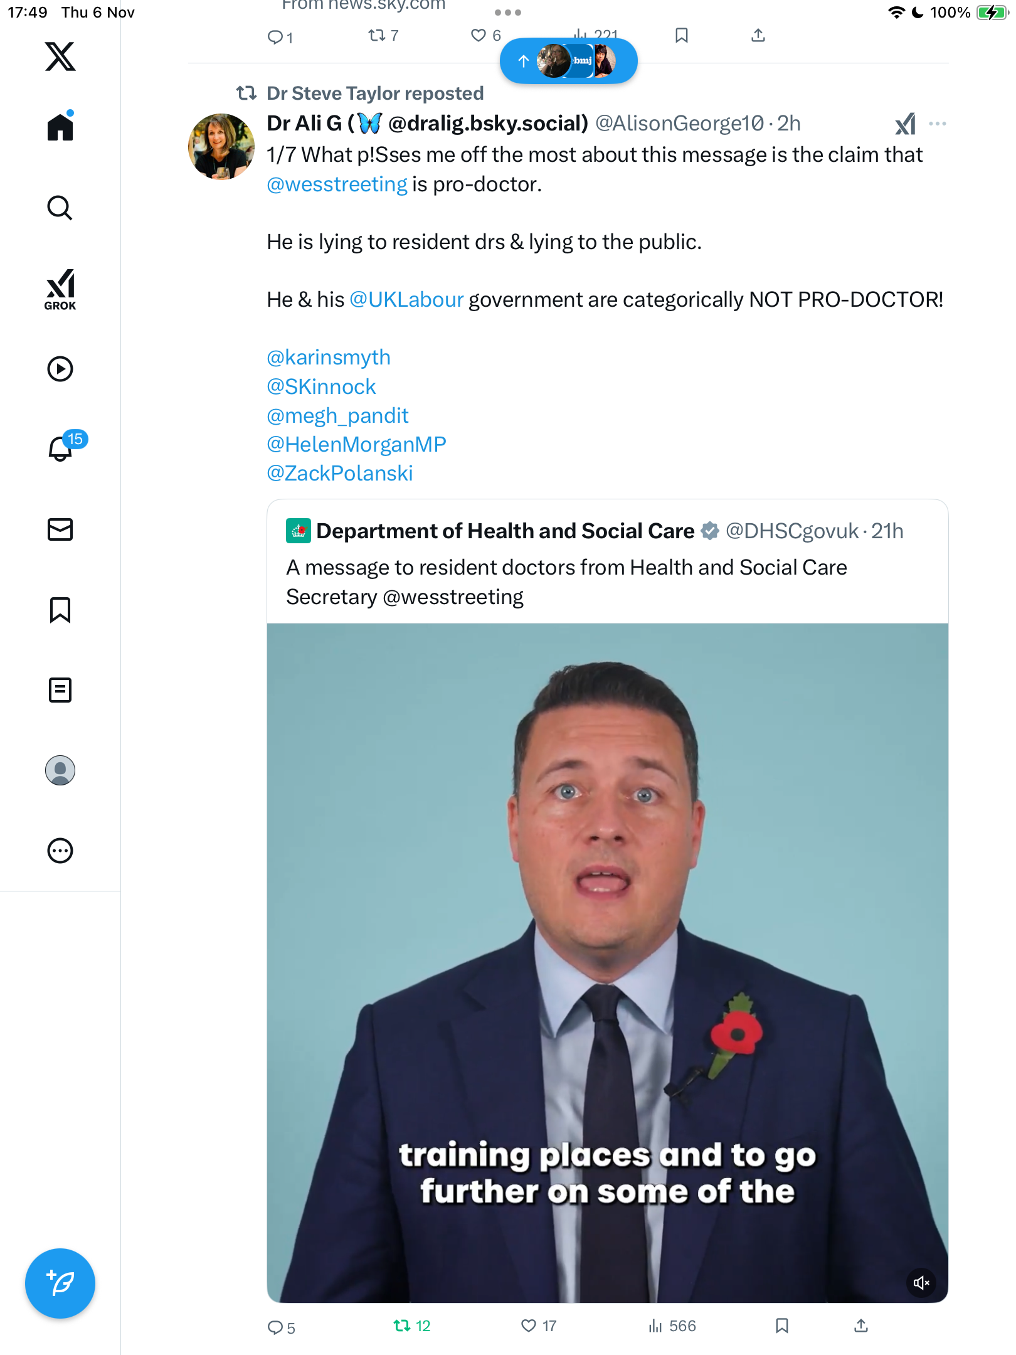Image resolution: width=1016 pixels, height=1355 pixels.
Task: Click the @UKLabour mention link
Action: point(406,300)
